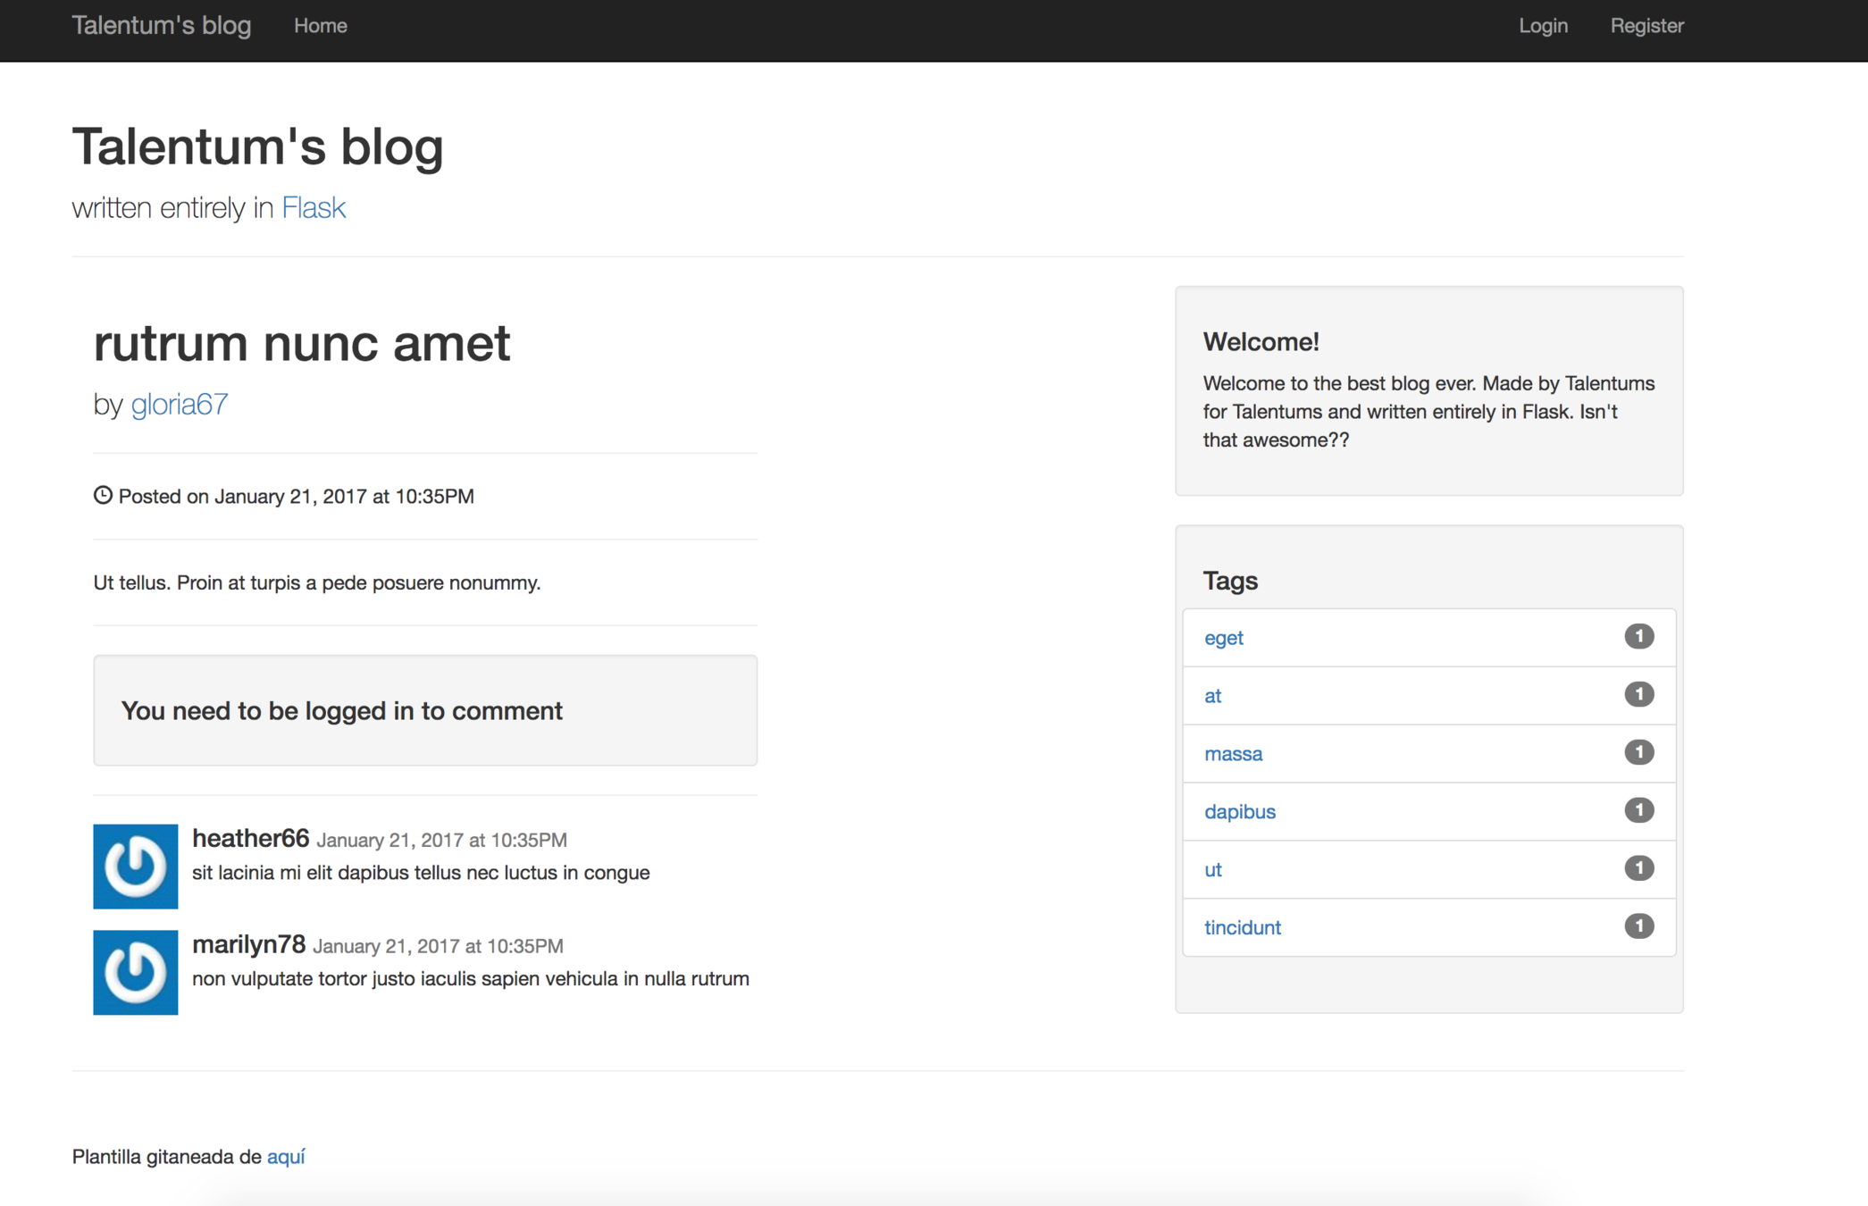Open the Home menu item

pyautogui.click(x=320, y=26)
